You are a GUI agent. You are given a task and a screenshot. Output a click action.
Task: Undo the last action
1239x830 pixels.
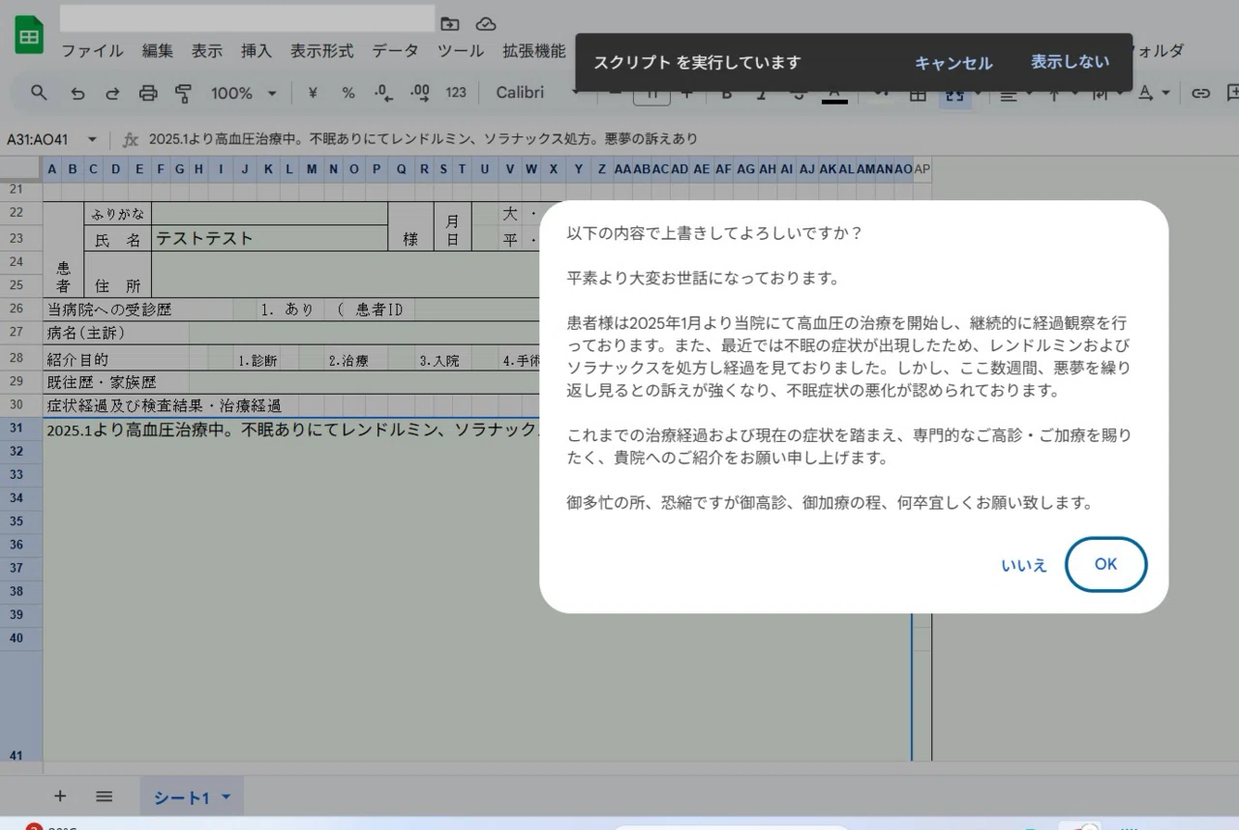[x=77, y=93]
